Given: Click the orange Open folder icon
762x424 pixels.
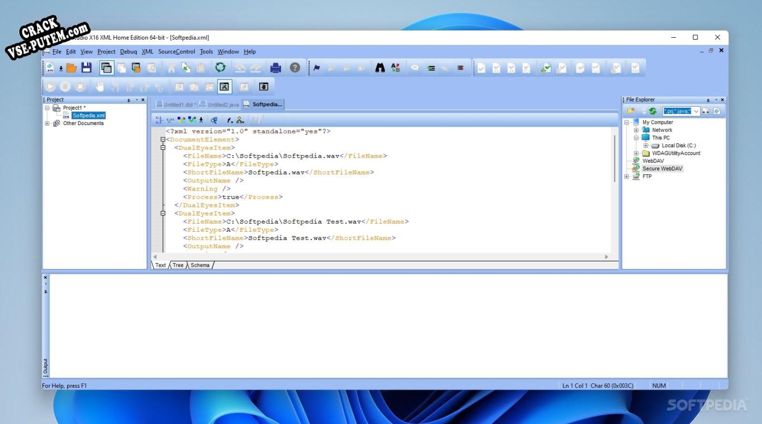Looking at the screenshot, I should pos(71,68).
